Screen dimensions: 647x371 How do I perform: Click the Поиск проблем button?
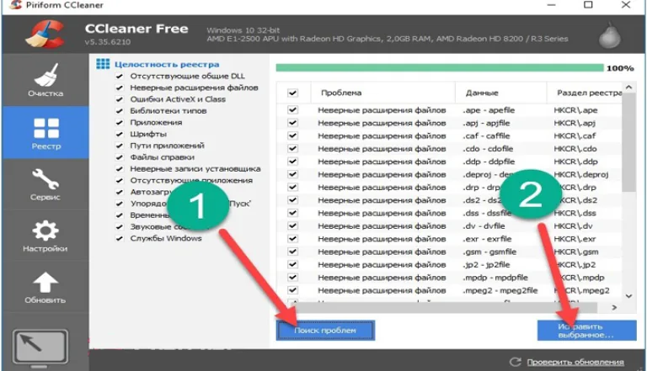(325, 330)
